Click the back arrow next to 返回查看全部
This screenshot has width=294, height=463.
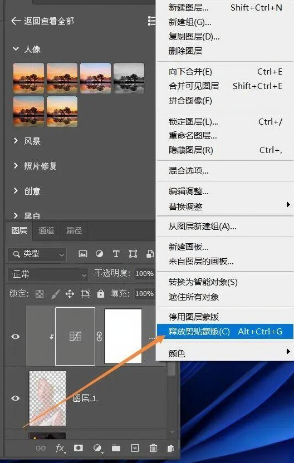click(16, 21)
